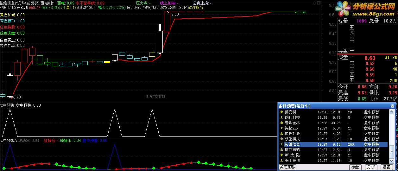
Task: Click the alert icon beside 朗科科技
Action: point(281,117)
